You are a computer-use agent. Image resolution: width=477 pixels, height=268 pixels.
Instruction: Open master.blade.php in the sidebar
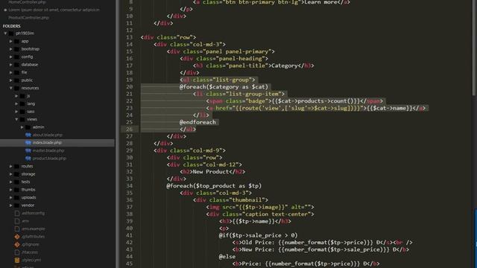[48, 150]
